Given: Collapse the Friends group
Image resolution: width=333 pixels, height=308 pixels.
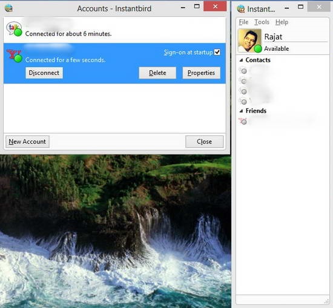Looking at the screenshot, I should tap(241, 111).
